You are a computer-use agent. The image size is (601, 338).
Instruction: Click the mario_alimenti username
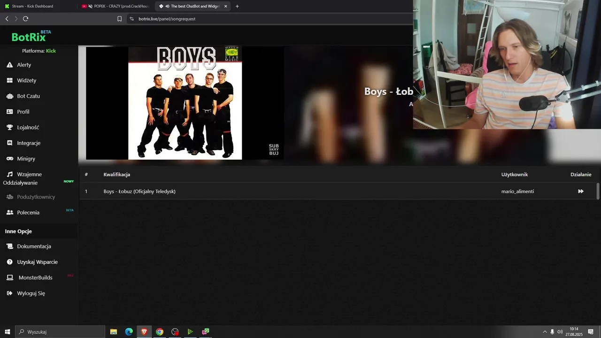click(517, 192)
